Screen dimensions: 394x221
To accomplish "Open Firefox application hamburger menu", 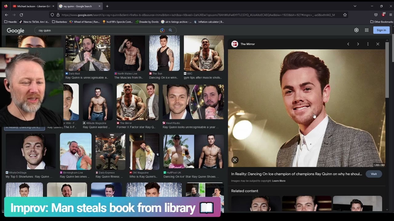I will pos(391,15).
